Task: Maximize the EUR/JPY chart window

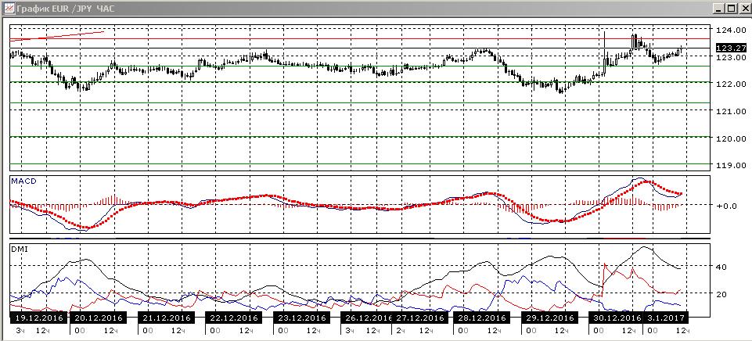Action: coord(731,9)
